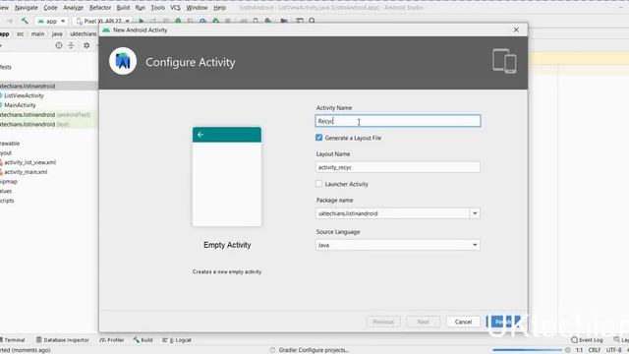Image resolution: width=629 pixels, height=354 pixels.
Task: Click the Collapse All icon in Project panel
Action: pyautogui.click(x=71, y=46)
